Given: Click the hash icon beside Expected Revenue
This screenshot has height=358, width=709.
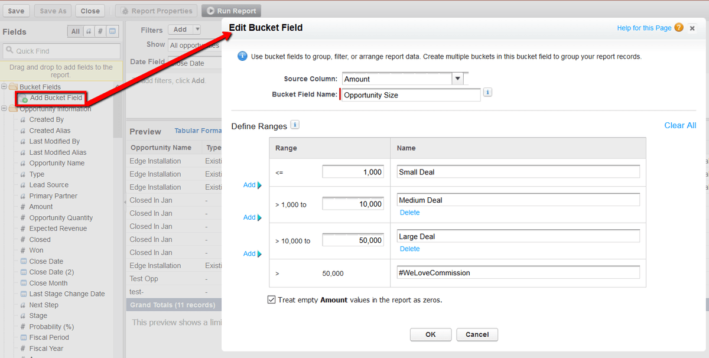Looking at the screenshot, I should pos(23,229).
